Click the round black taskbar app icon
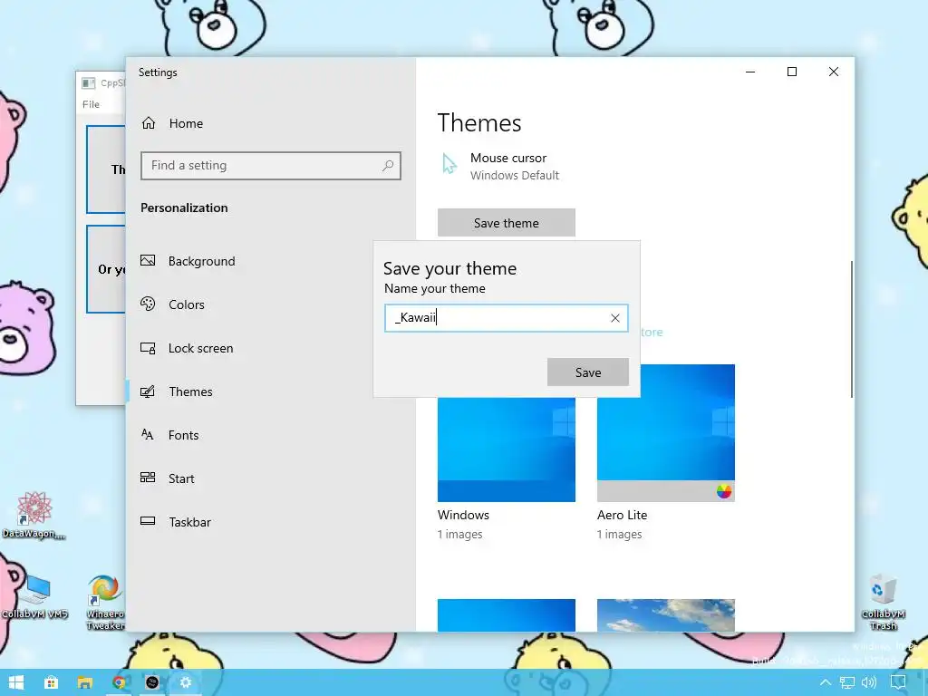 152,682
